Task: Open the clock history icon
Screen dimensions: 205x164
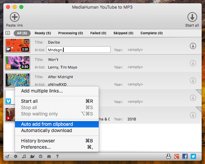Action: [41, 156]
